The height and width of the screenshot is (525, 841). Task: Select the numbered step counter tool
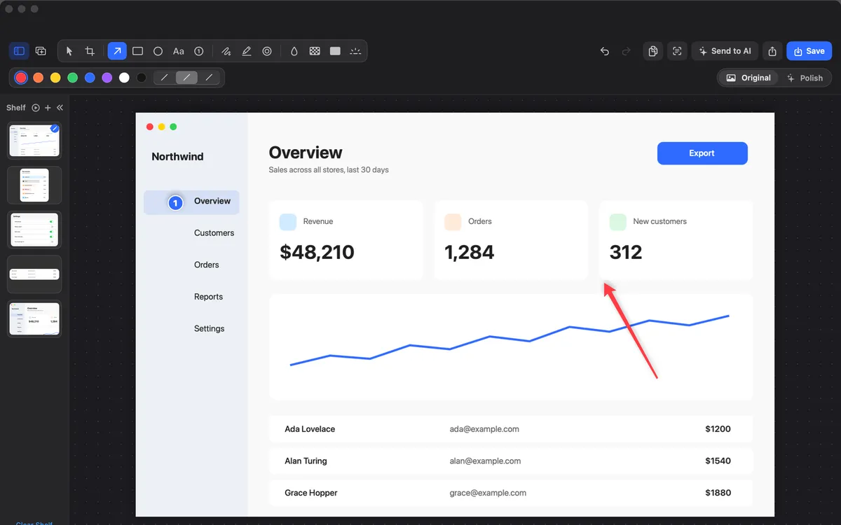click(199, 51)
